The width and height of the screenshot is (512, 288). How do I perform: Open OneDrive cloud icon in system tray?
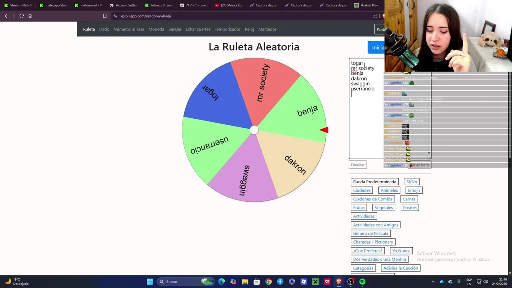pyautogui.click(x=442, y=282)
